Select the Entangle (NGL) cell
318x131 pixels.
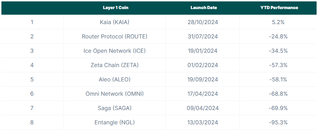tap(115, 123)
